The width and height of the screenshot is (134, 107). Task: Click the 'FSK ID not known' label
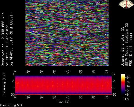tap(131, 50)
